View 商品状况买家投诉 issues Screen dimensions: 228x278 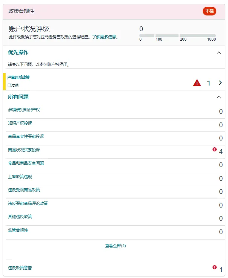click(24, 150)
